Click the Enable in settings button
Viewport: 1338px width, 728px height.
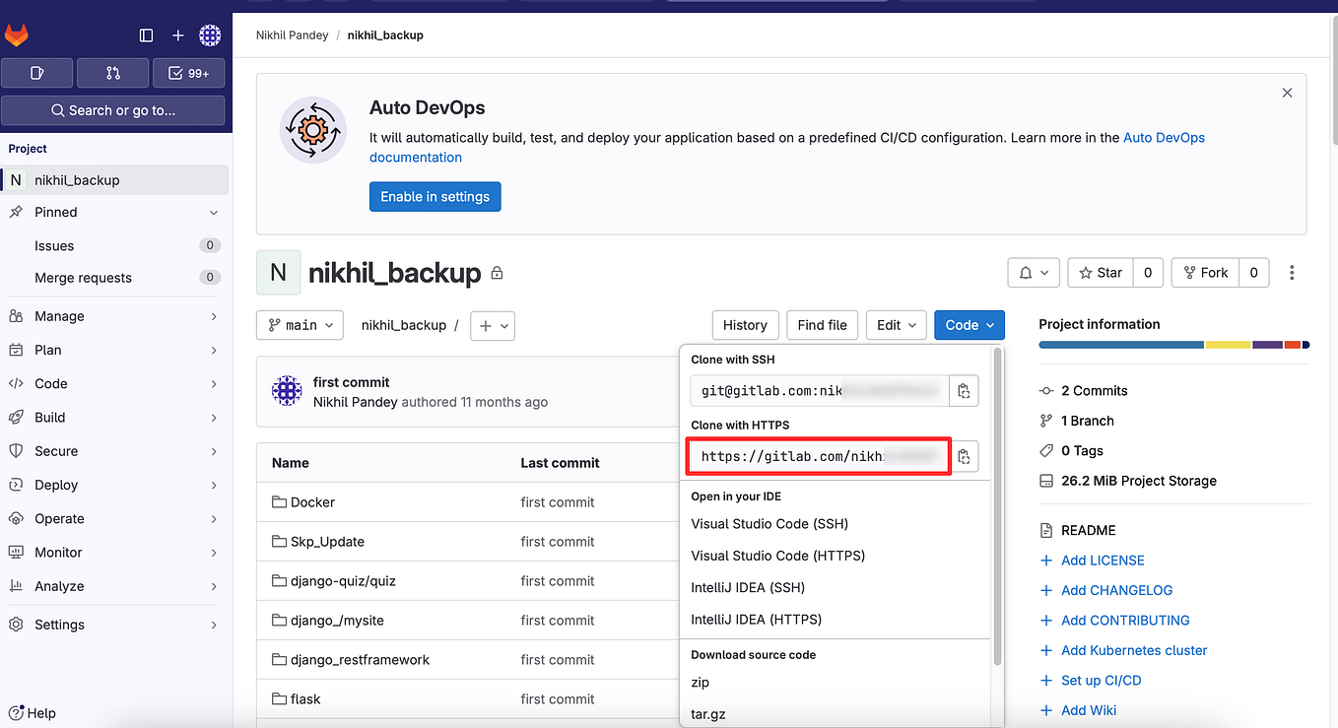[x=435, y=196]
